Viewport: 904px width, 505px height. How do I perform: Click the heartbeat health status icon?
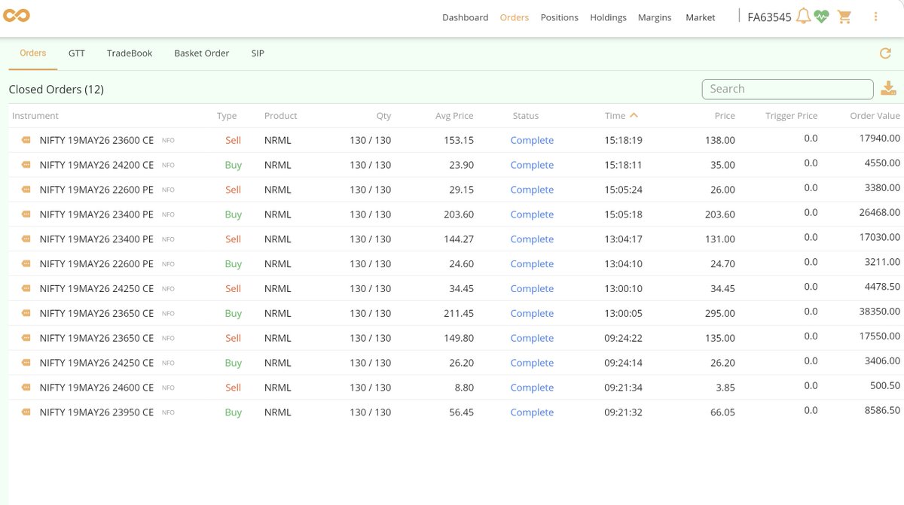tap(821, 17)
